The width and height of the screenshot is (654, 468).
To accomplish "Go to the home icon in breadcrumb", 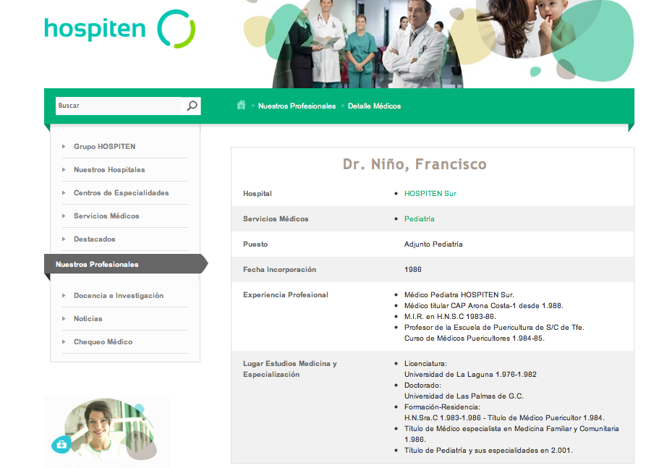I will (x=241, y=106).
